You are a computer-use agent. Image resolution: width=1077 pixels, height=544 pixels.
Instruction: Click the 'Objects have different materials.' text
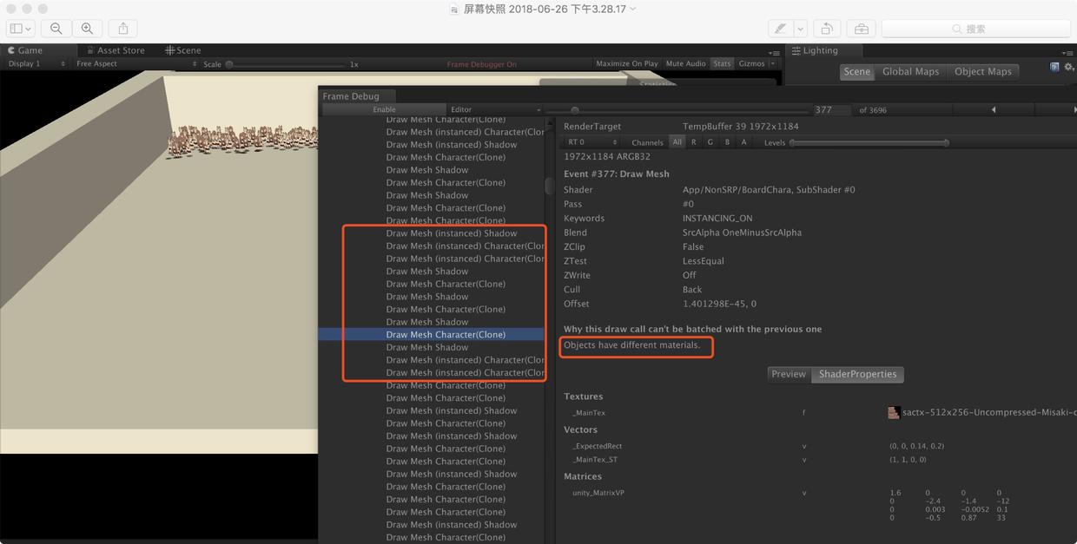point(631,345)
